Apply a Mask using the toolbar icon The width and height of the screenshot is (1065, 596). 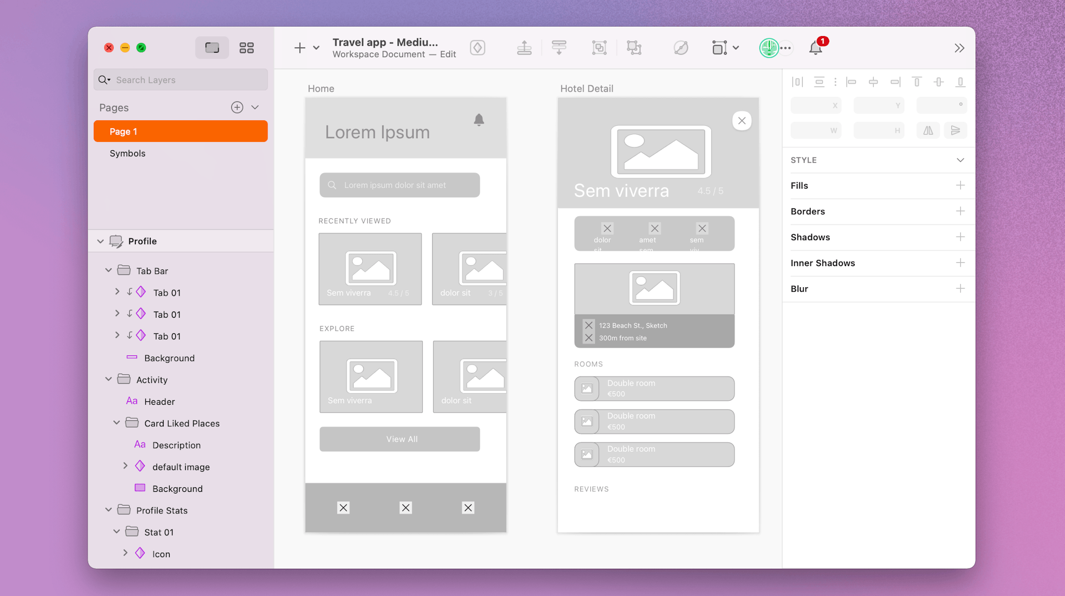(x=600, y=48)
